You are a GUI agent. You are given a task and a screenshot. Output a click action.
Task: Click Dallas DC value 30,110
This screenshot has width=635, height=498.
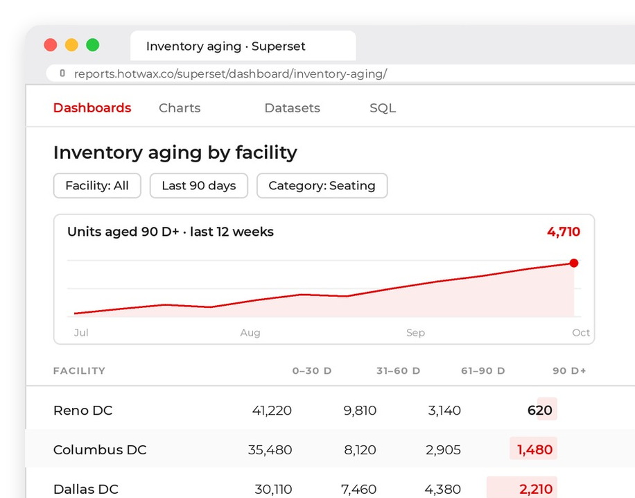click(x=273, y=489)
